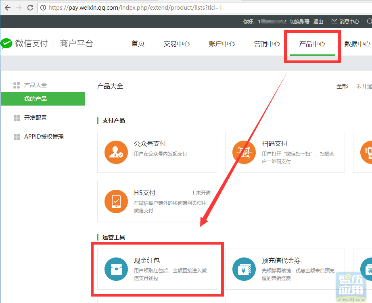
Task: Click the 商户平台 header text
Action: point(76,44)
